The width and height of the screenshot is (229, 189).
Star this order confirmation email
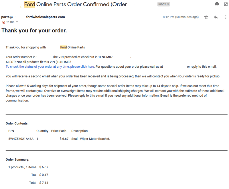pos(206,17)
